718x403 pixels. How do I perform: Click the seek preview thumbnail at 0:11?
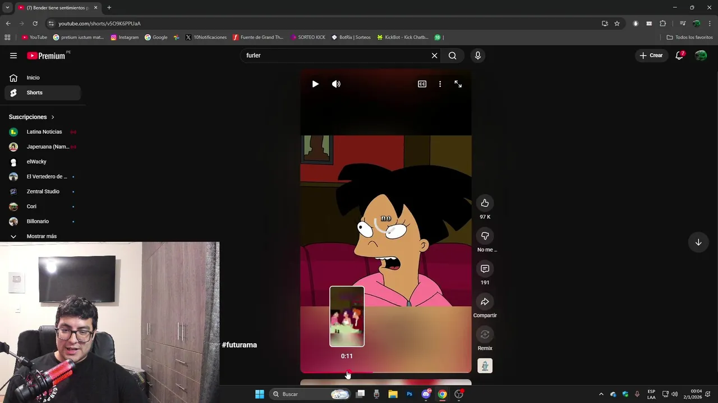click(x=347, y=317)
